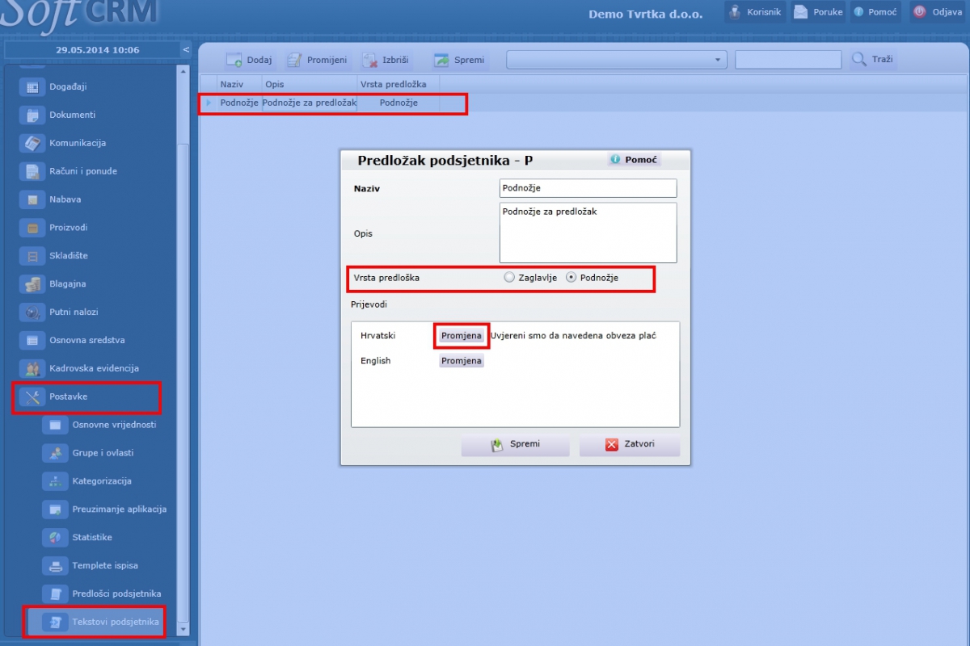Select the Podnožje radio option
The image size is (970, 646).
(571, 277)
